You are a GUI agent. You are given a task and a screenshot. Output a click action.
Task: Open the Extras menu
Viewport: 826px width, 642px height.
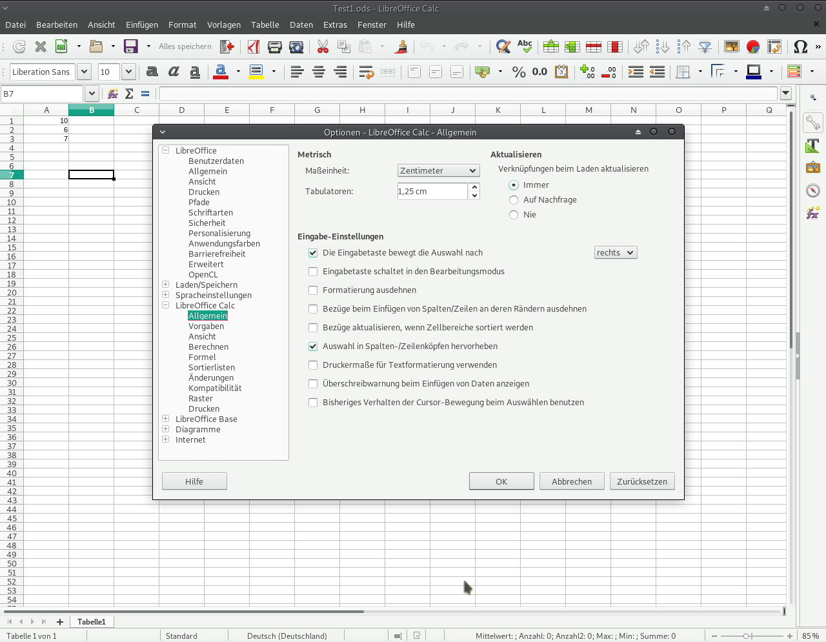pos(335,25)
